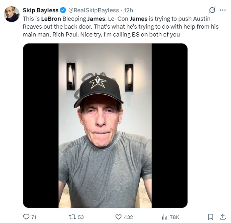Open the share post menu

tap(223, 217)
